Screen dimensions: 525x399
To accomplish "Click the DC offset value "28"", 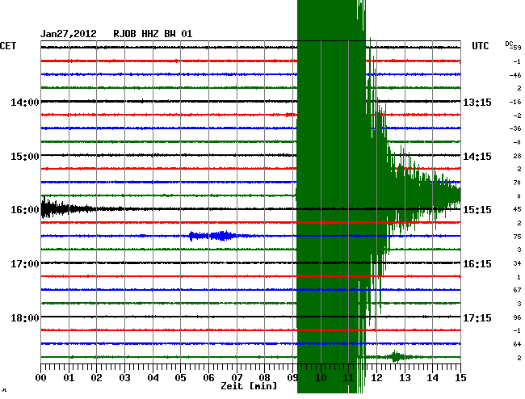I will pyautogui.click(x=517, y=156).
